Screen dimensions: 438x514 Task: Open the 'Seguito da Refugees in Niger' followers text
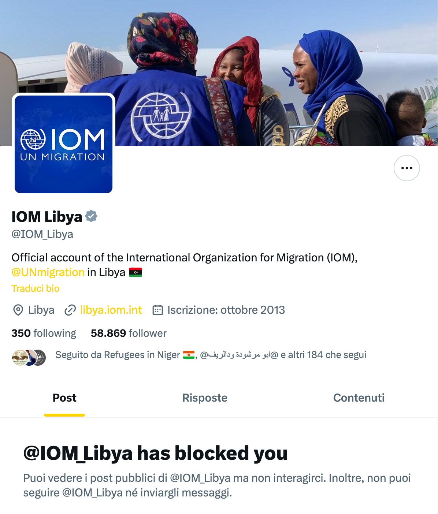coord(211,355)
